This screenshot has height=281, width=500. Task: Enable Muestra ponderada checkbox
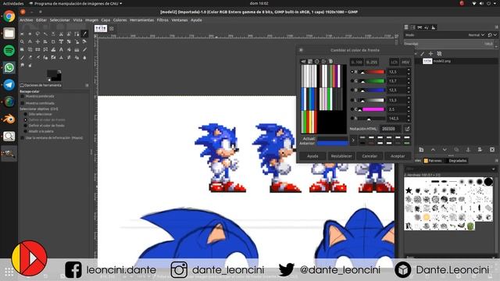tap(23, 96)
